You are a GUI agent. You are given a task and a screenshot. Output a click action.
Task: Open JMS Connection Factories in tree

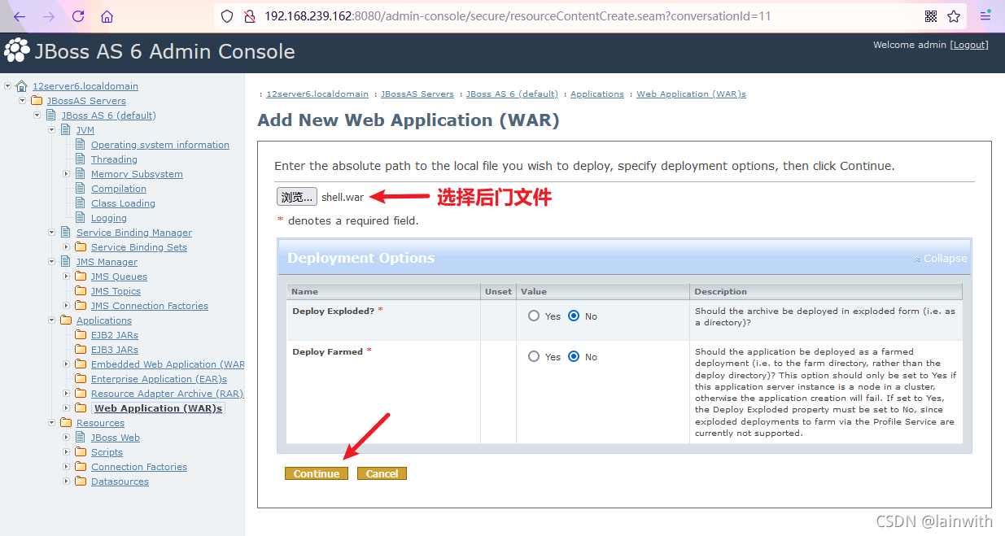pyautogui.click(x=149, y=306)
